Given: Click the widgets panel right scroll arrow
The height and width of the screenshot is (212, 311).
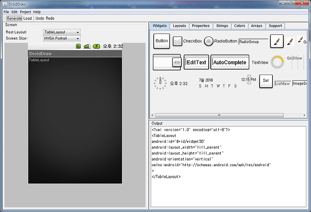Looking at the screenshot, I should 304,115.
